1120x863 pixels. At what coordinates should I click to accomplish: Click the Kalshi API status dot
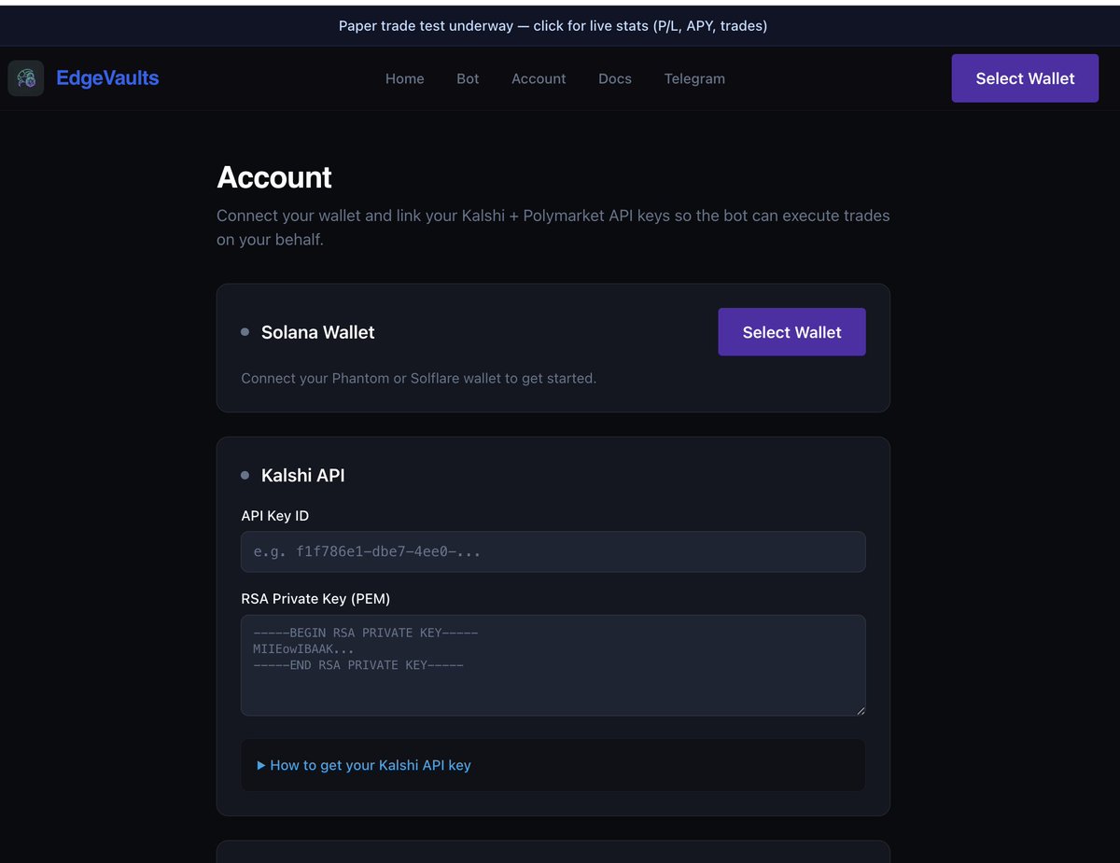click(245, 475)
